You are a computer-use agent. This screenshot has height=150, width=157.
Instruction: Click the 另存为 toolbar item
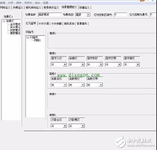tap(28, 3)
